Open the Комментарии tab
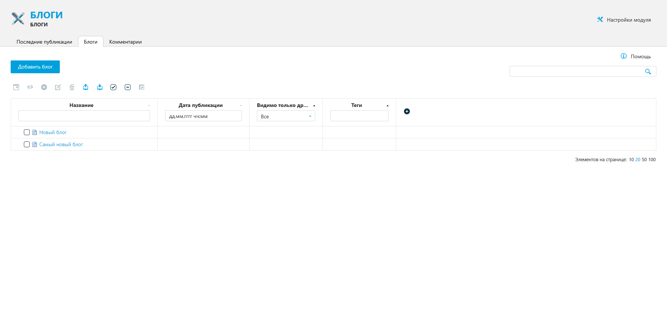The width and height of the screenshot is (667, 311). click(x=125, y=42)
